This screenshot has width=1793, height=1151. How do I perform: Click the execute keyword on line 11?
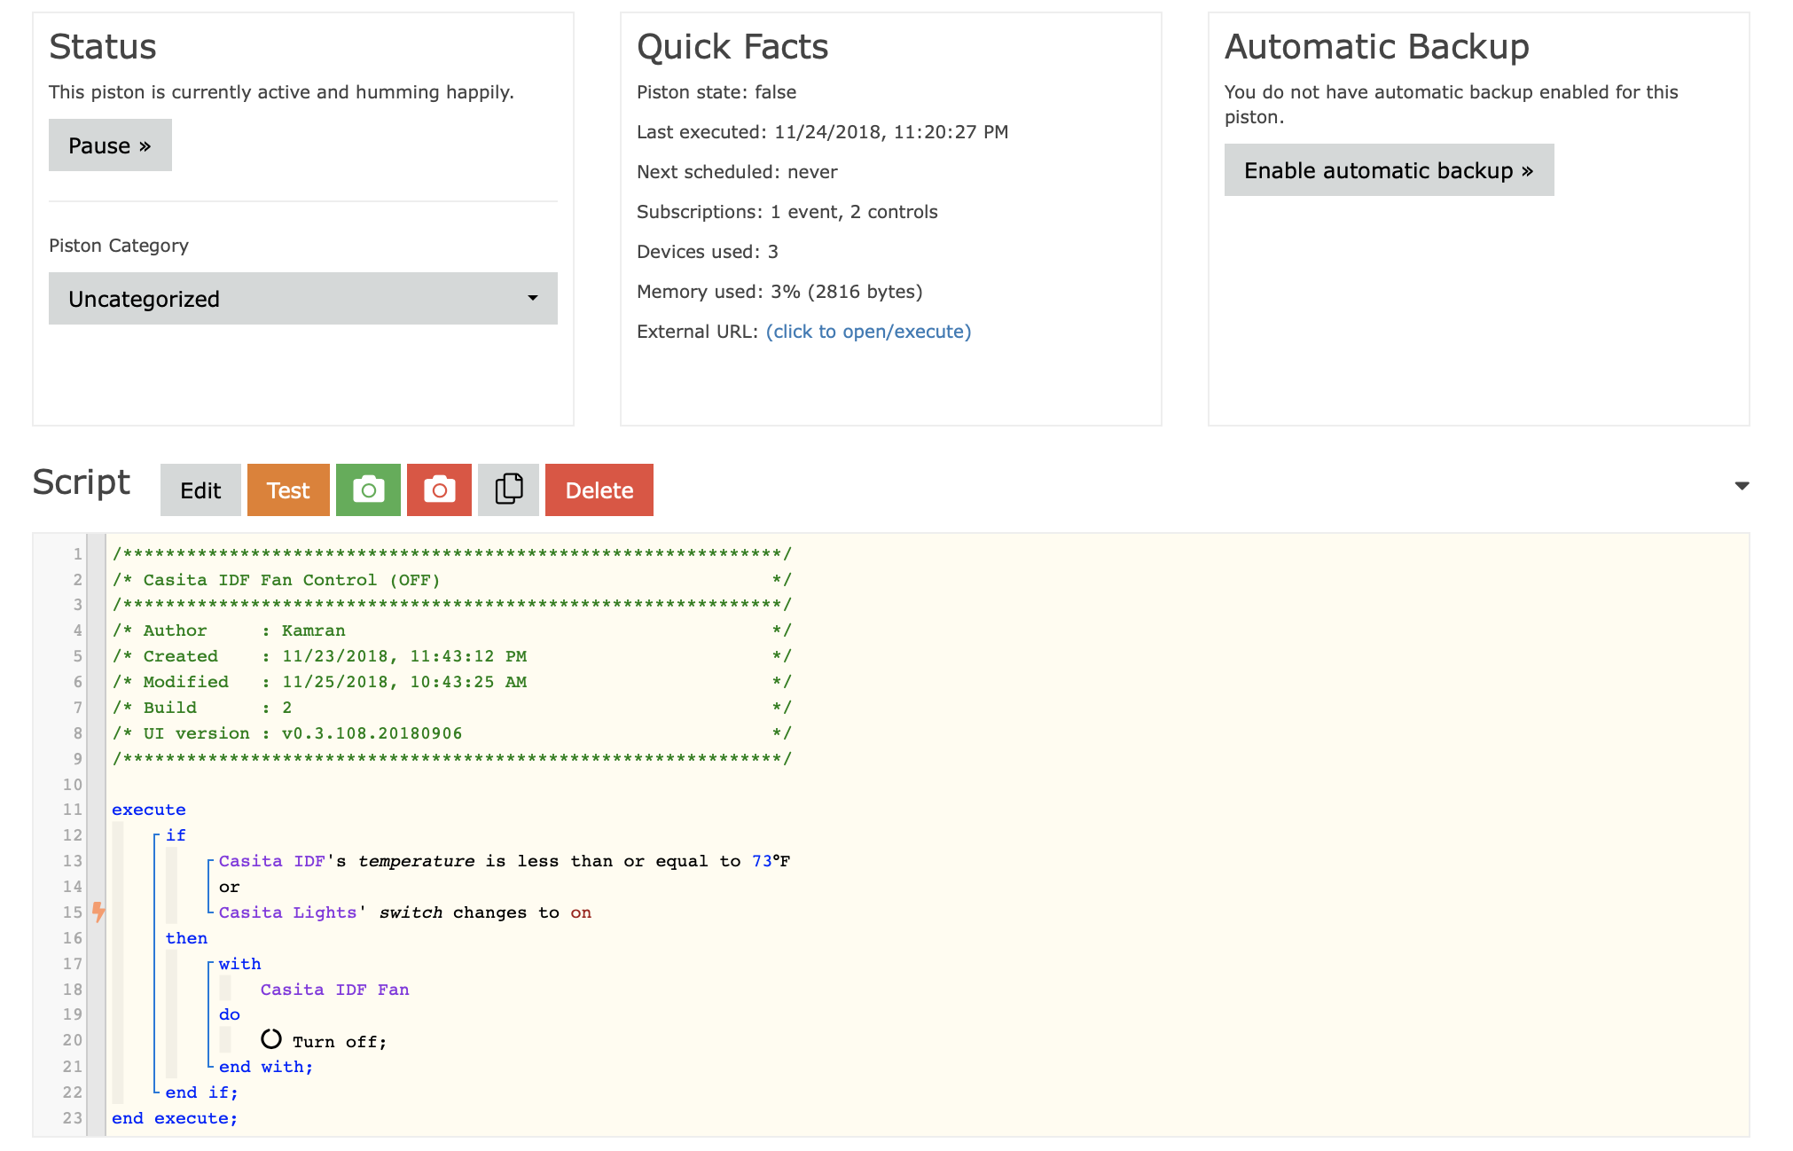[149, 810]
